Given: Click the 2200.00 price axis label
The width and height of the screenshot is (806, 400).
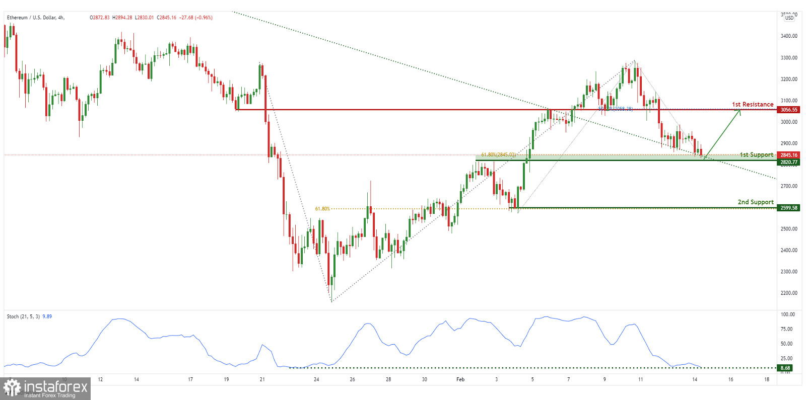Looking at the screenshot, I should [x=789, y=293].
